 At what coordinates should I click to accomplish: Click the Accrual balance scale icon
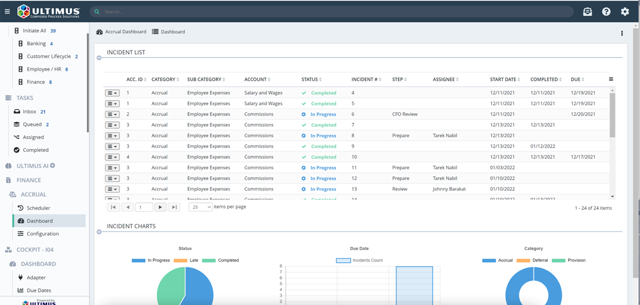click(12, 195)
